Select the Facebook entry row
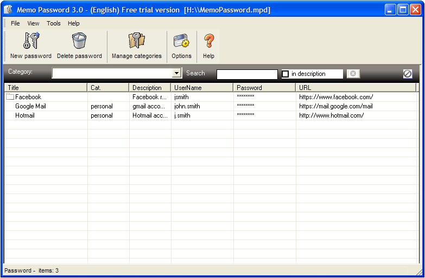 (211, 97)
